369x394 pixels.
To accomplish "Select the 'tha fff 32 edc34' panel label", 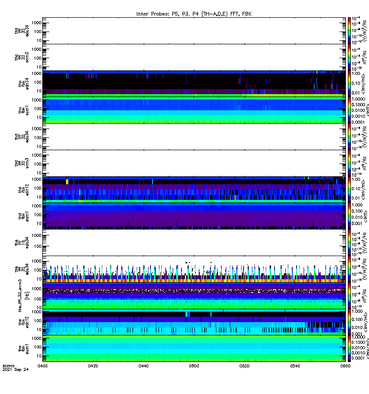I will pyautogui.click(x=22, y=31).
